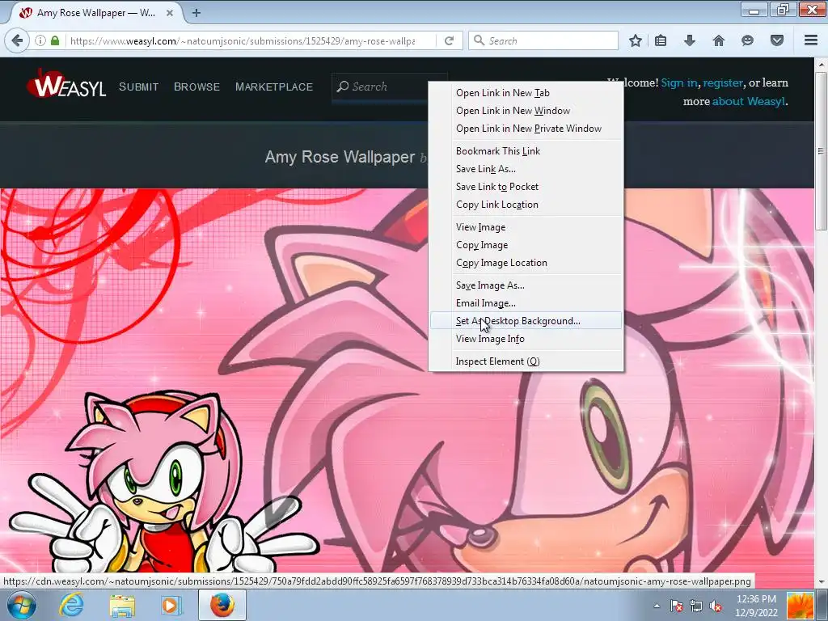Open the SUBMIT nav link
The image size is (828, 621).
(139, 87)
